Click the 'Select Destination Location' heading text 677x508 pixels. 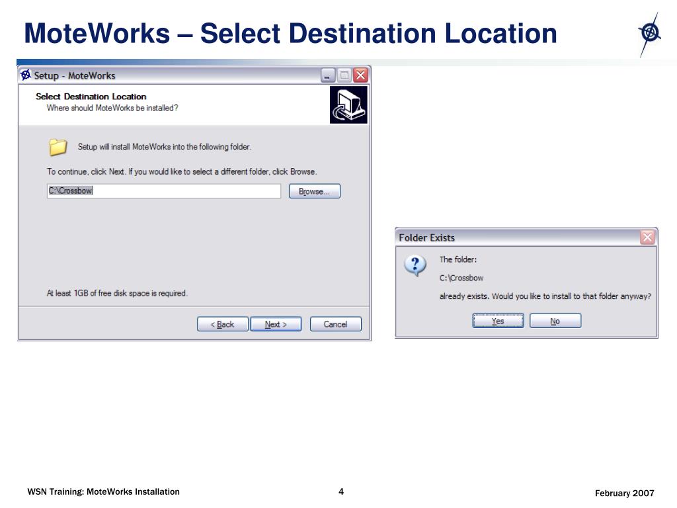click(x=91, y=97)
